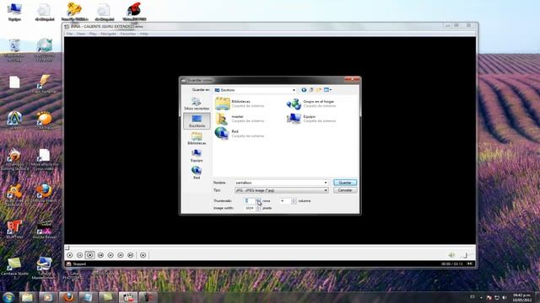
Task: Open the Play menu
Action: tap(93, 34)
